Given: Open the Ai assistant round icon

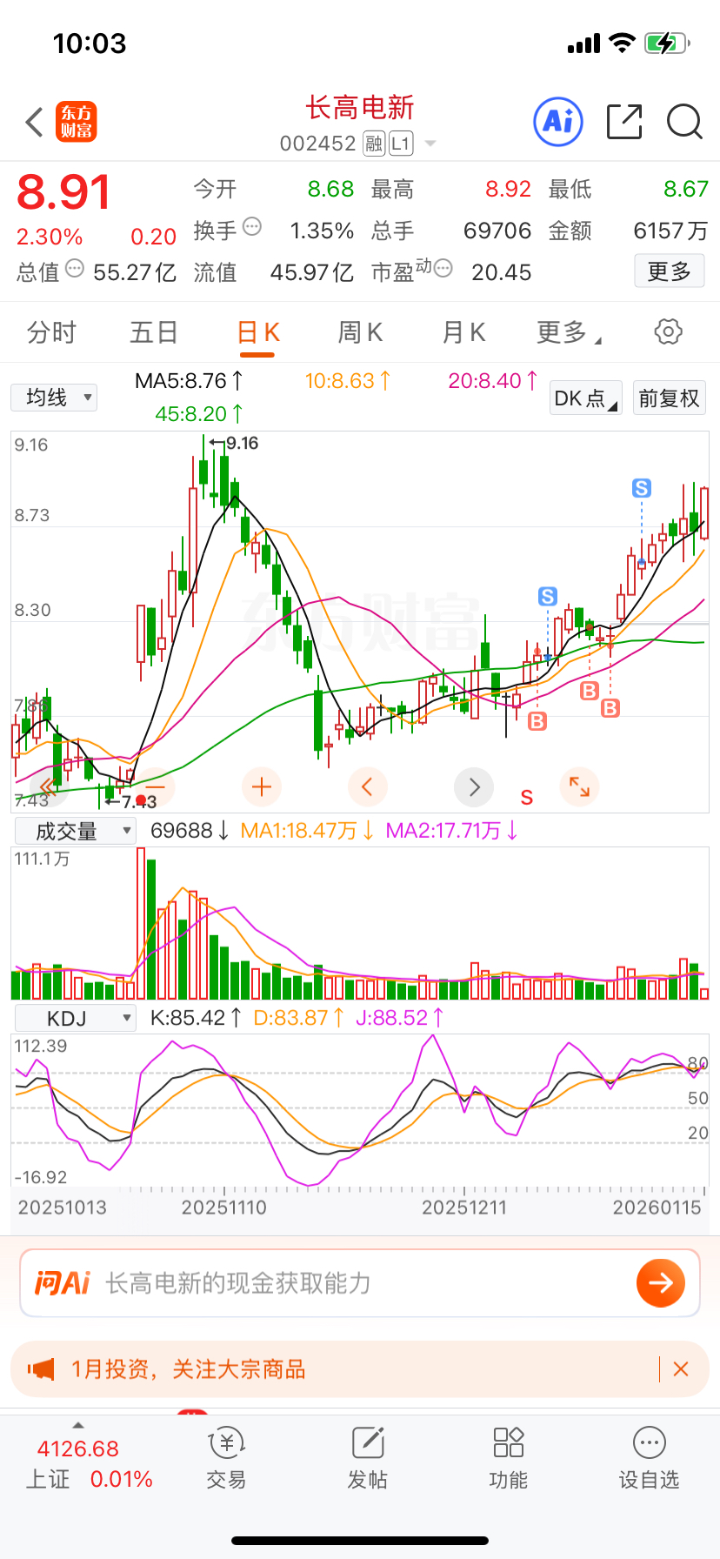Looking at the screenshot, I should click(x=558, y=122).
